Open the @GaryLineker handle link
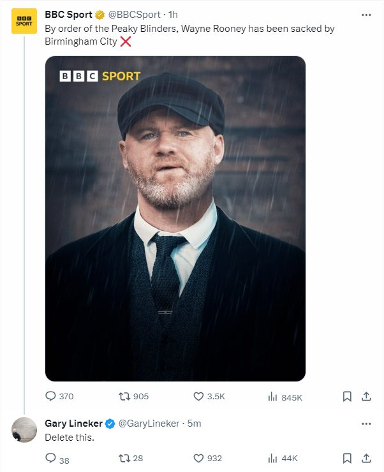Viewport: 384px width, 472px height. click(x=149, y=424)
